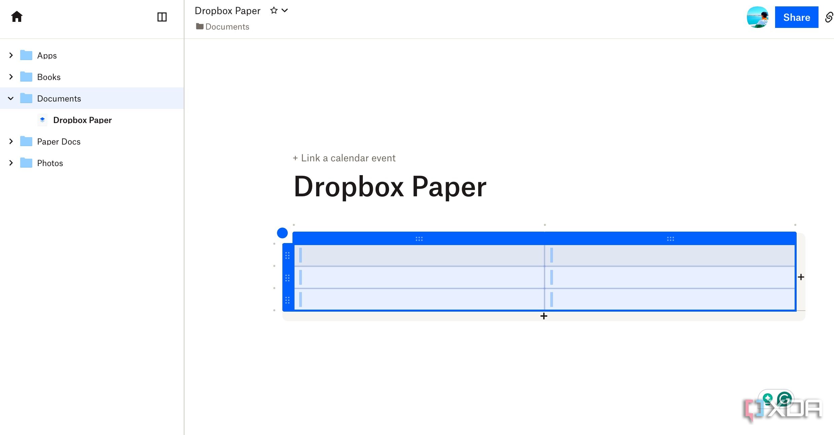Select the Photos folder in the sidebar
Image resolution: width=834 pixels, height=435 pixels.
pos(92,163)
